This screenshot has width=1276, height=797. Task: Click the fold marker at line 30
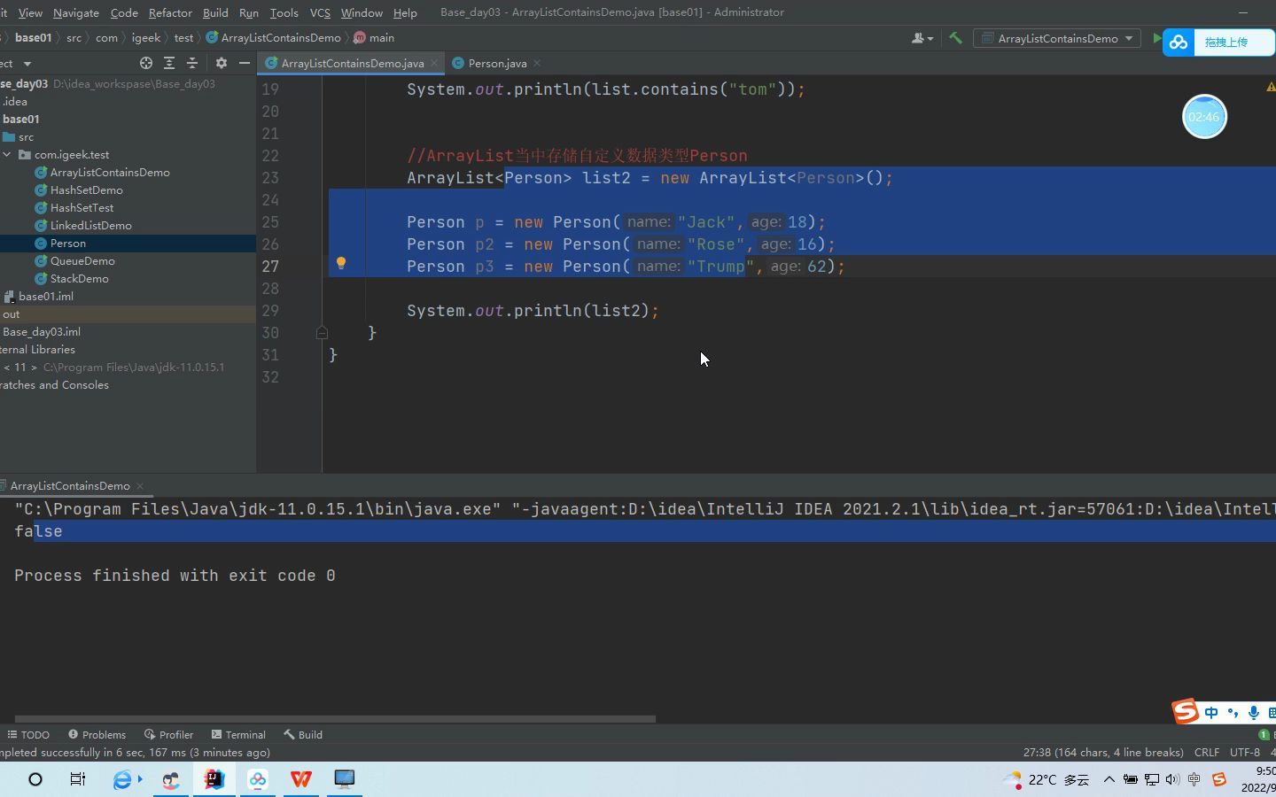322,333
